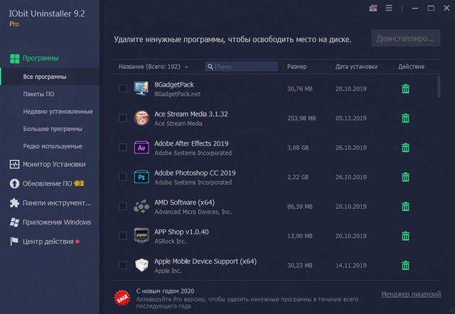The height and width of the screenshot is (314, 455).
Task: Show Недавно установленные programs
Action: (58, 112)
